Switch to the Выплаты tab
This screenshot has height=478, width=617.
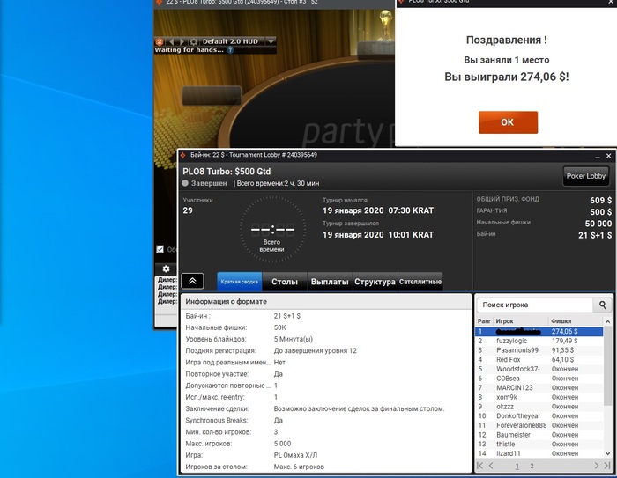pyautogui.click(x=330, y=282)
